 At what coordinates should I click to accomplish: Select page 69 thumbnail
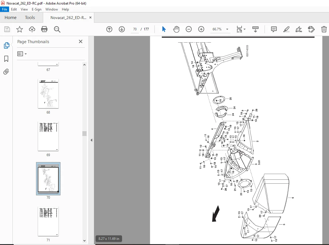(x=48, y=136)
